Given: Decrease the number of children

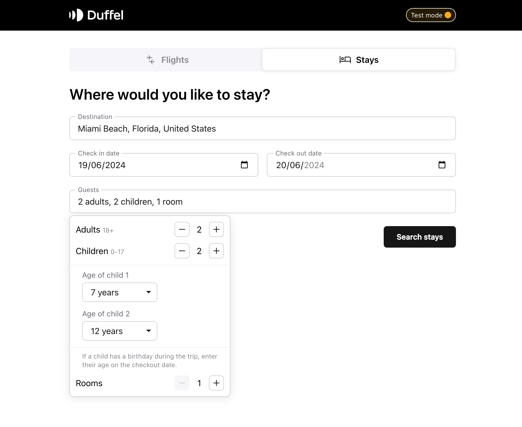Looking at the screenshot, I should (182, 251).
